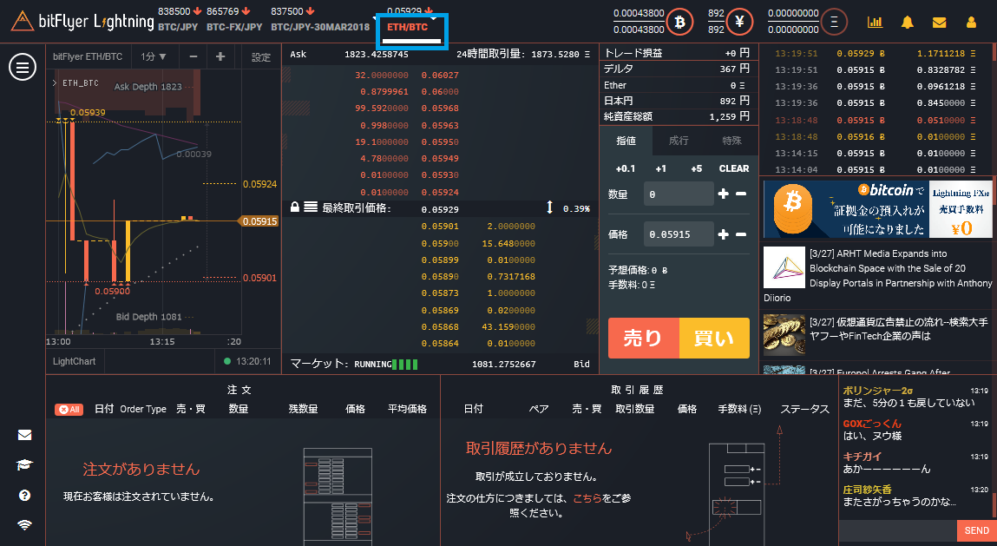Open the 1分 chart interval dropdown
Screen dimensions: 997x546
click(154, 56)
